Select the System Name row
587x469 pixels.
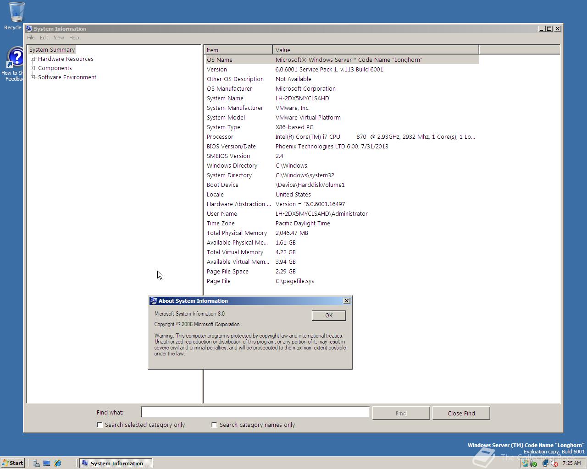pyautogui.click(x=342, y=98)
